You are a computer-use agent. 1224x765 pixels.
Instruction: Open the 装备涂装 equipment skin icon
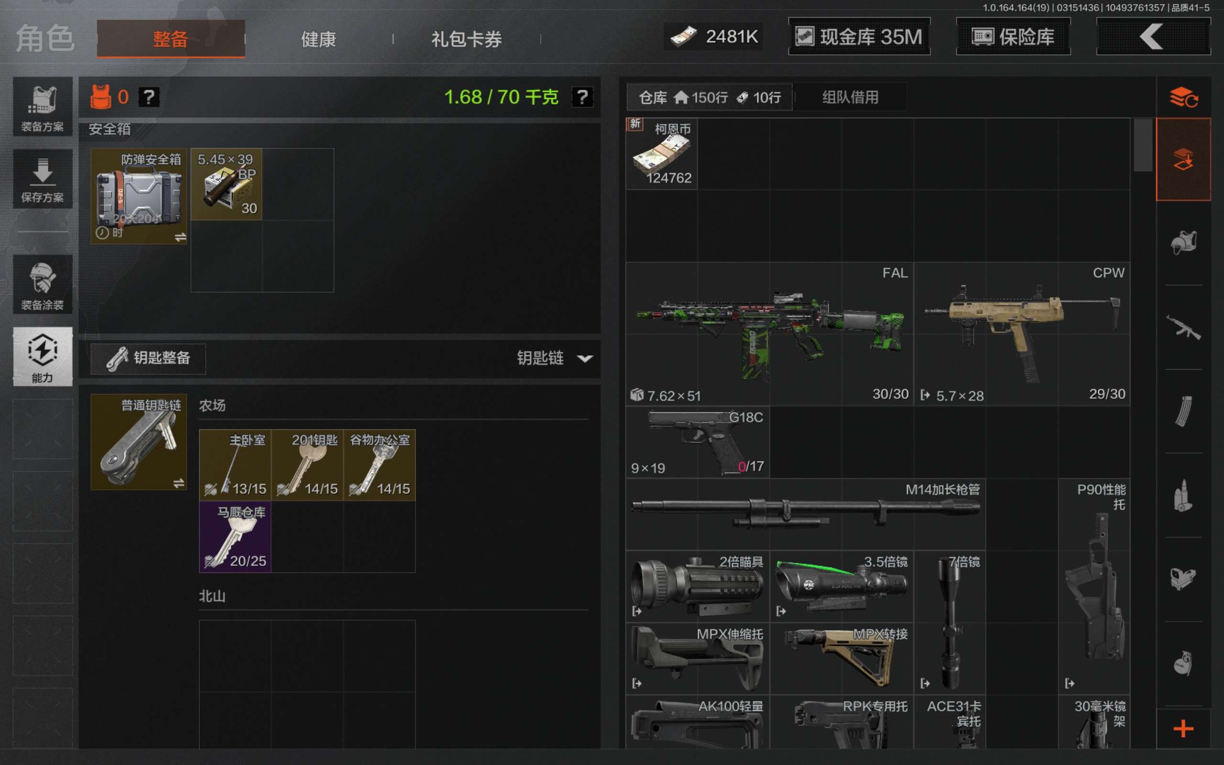43,284
